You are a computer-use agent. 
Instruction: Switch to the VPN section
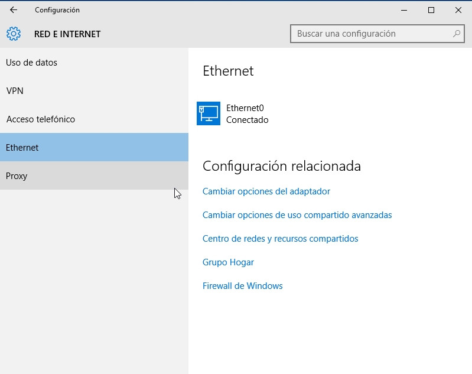[15, 91]
